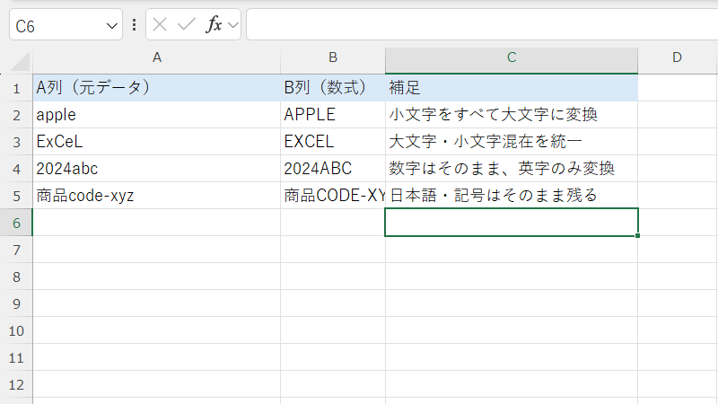
Task: Select empty cell A6
Action: click(x=156, y=223)
